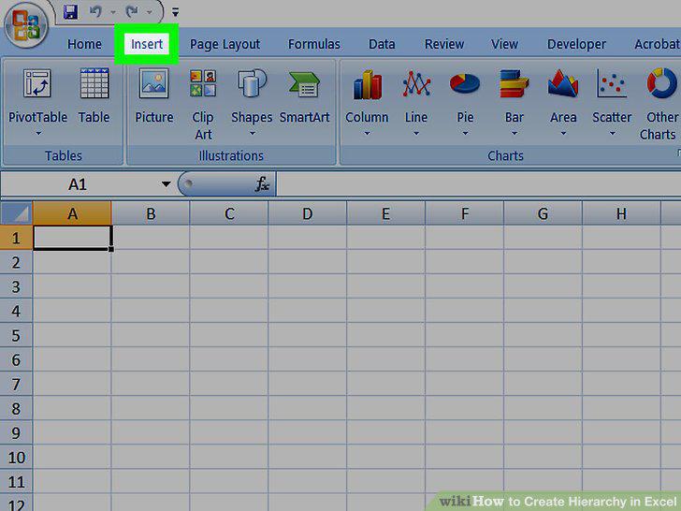Image resolution: width=681 pixels, height=511 pixels.
Task: Open the View tab
Action: 505,44
